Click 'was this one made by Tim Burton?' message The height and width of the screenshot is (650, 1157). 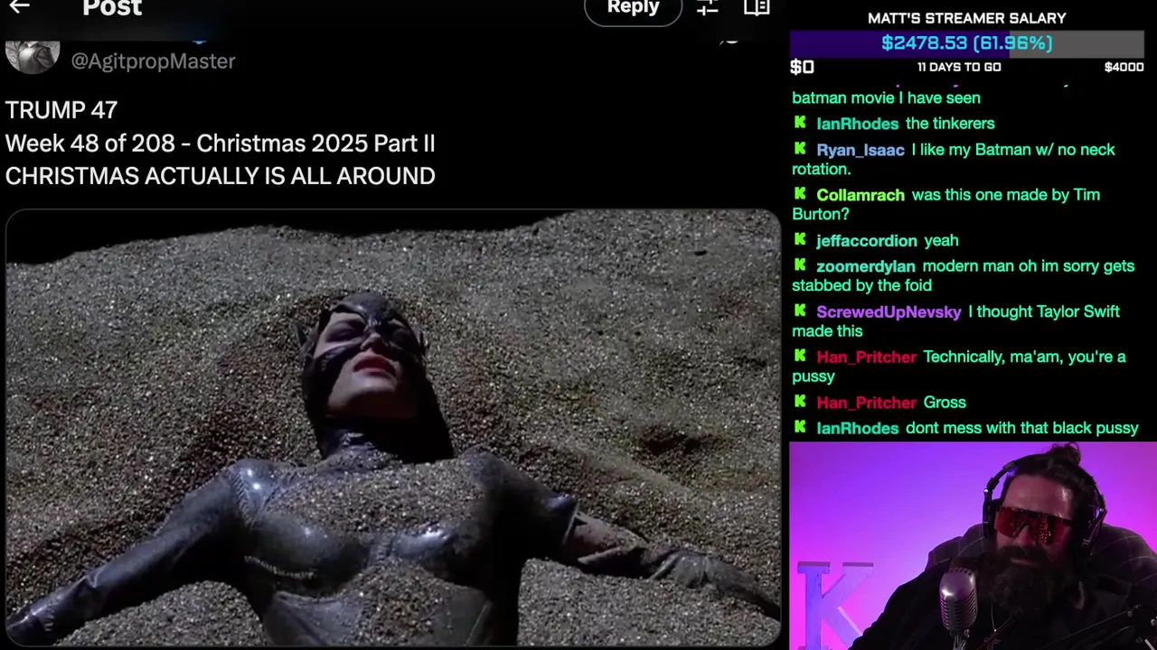pyautogui.click(x=946, y=204)
